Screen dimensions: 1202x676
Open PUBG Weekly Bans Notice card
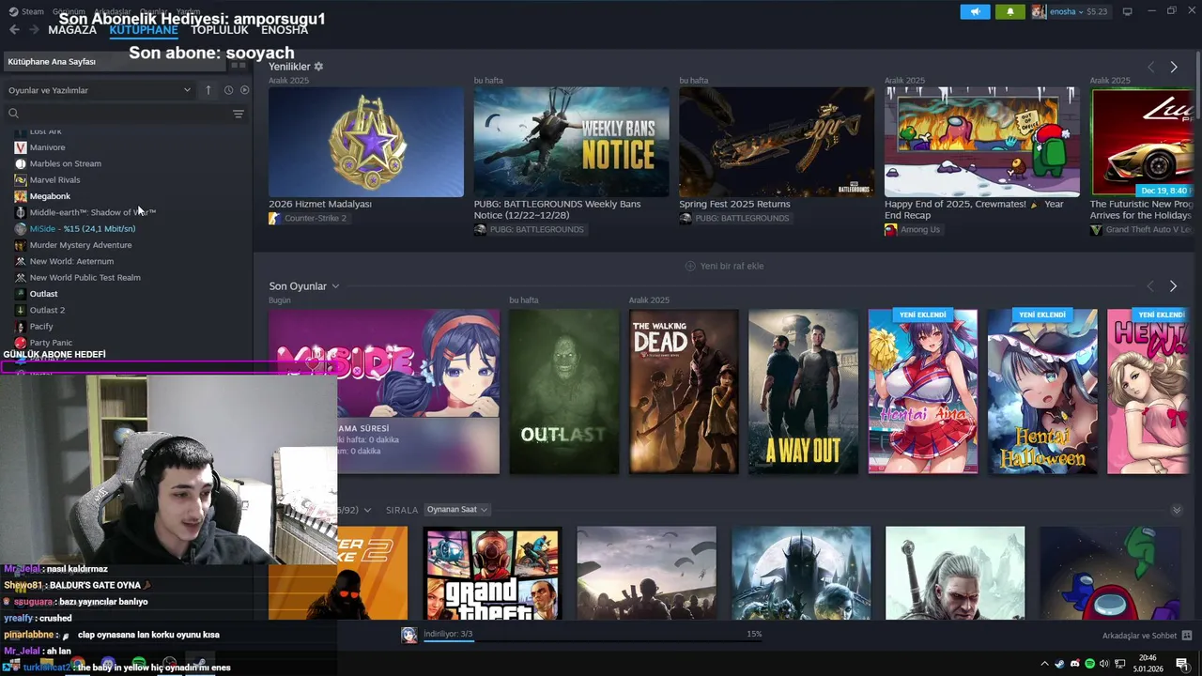click(x=571, y=143)
